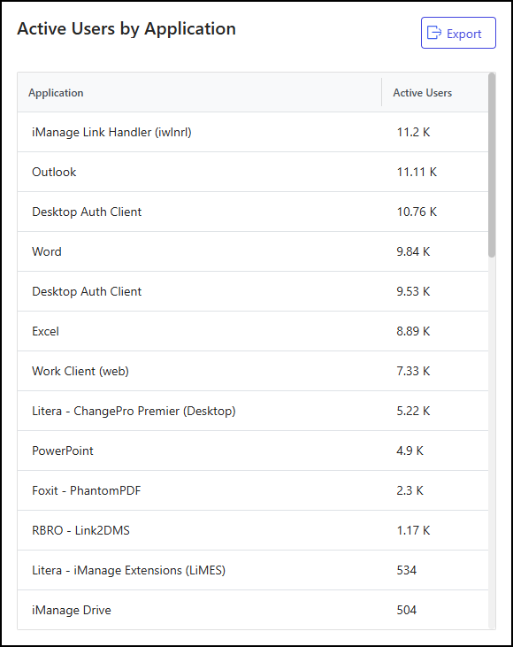Select the iManage Drive row

coord(253,610)
